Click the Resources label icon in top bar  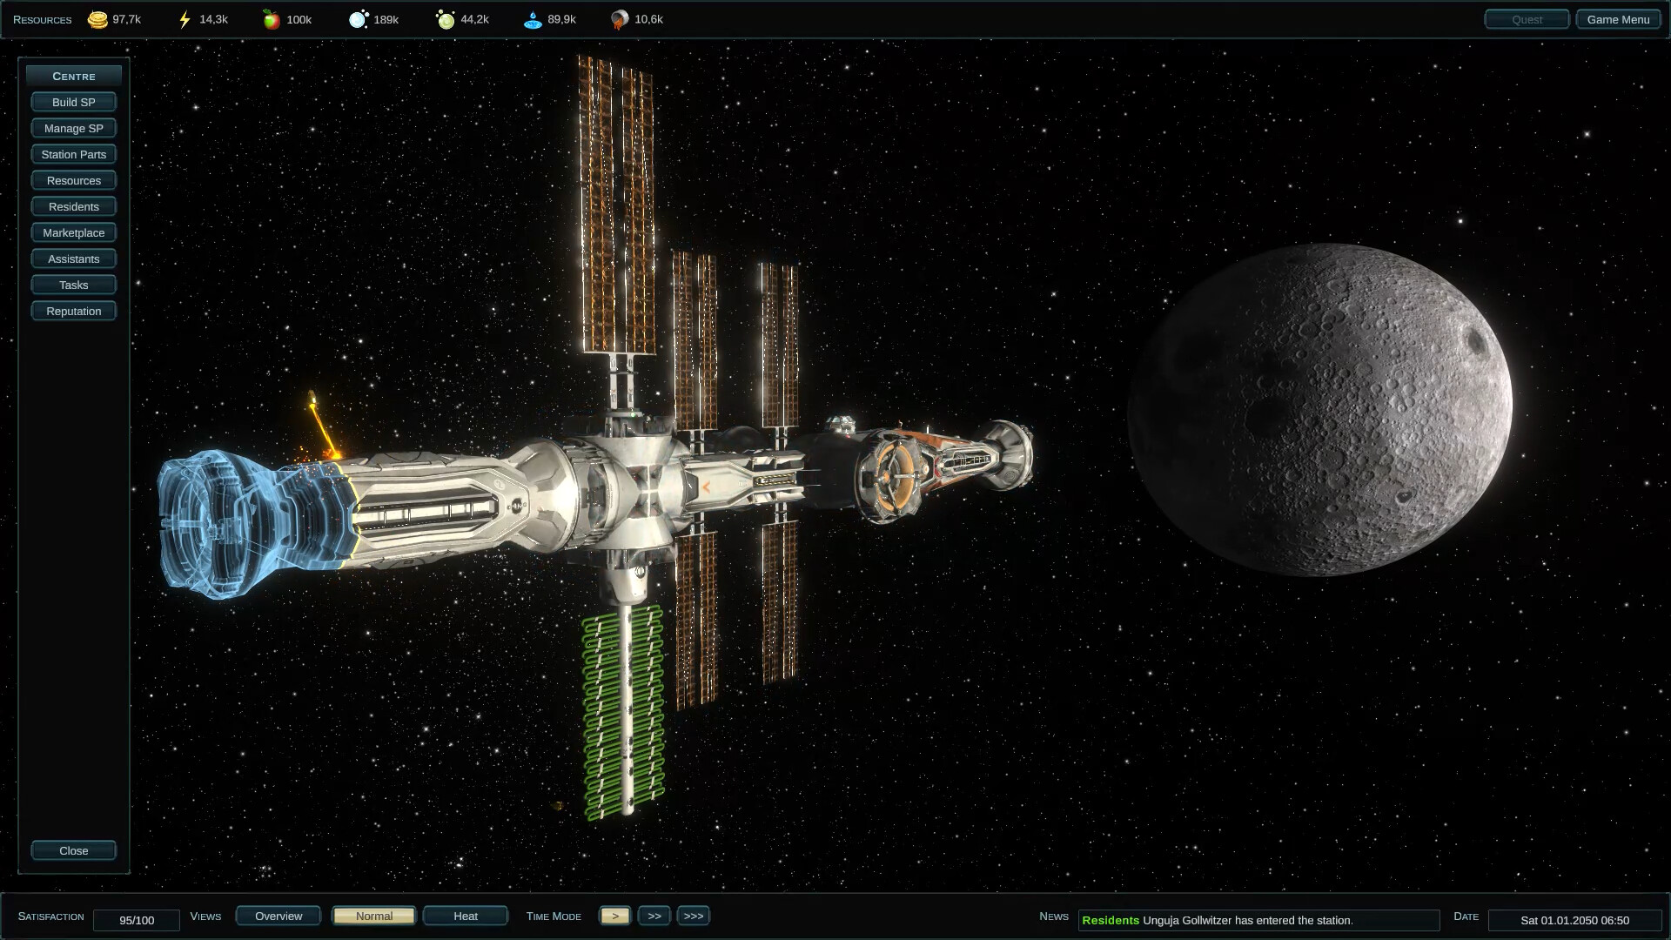pyautogui.click(x=40, y=18)
